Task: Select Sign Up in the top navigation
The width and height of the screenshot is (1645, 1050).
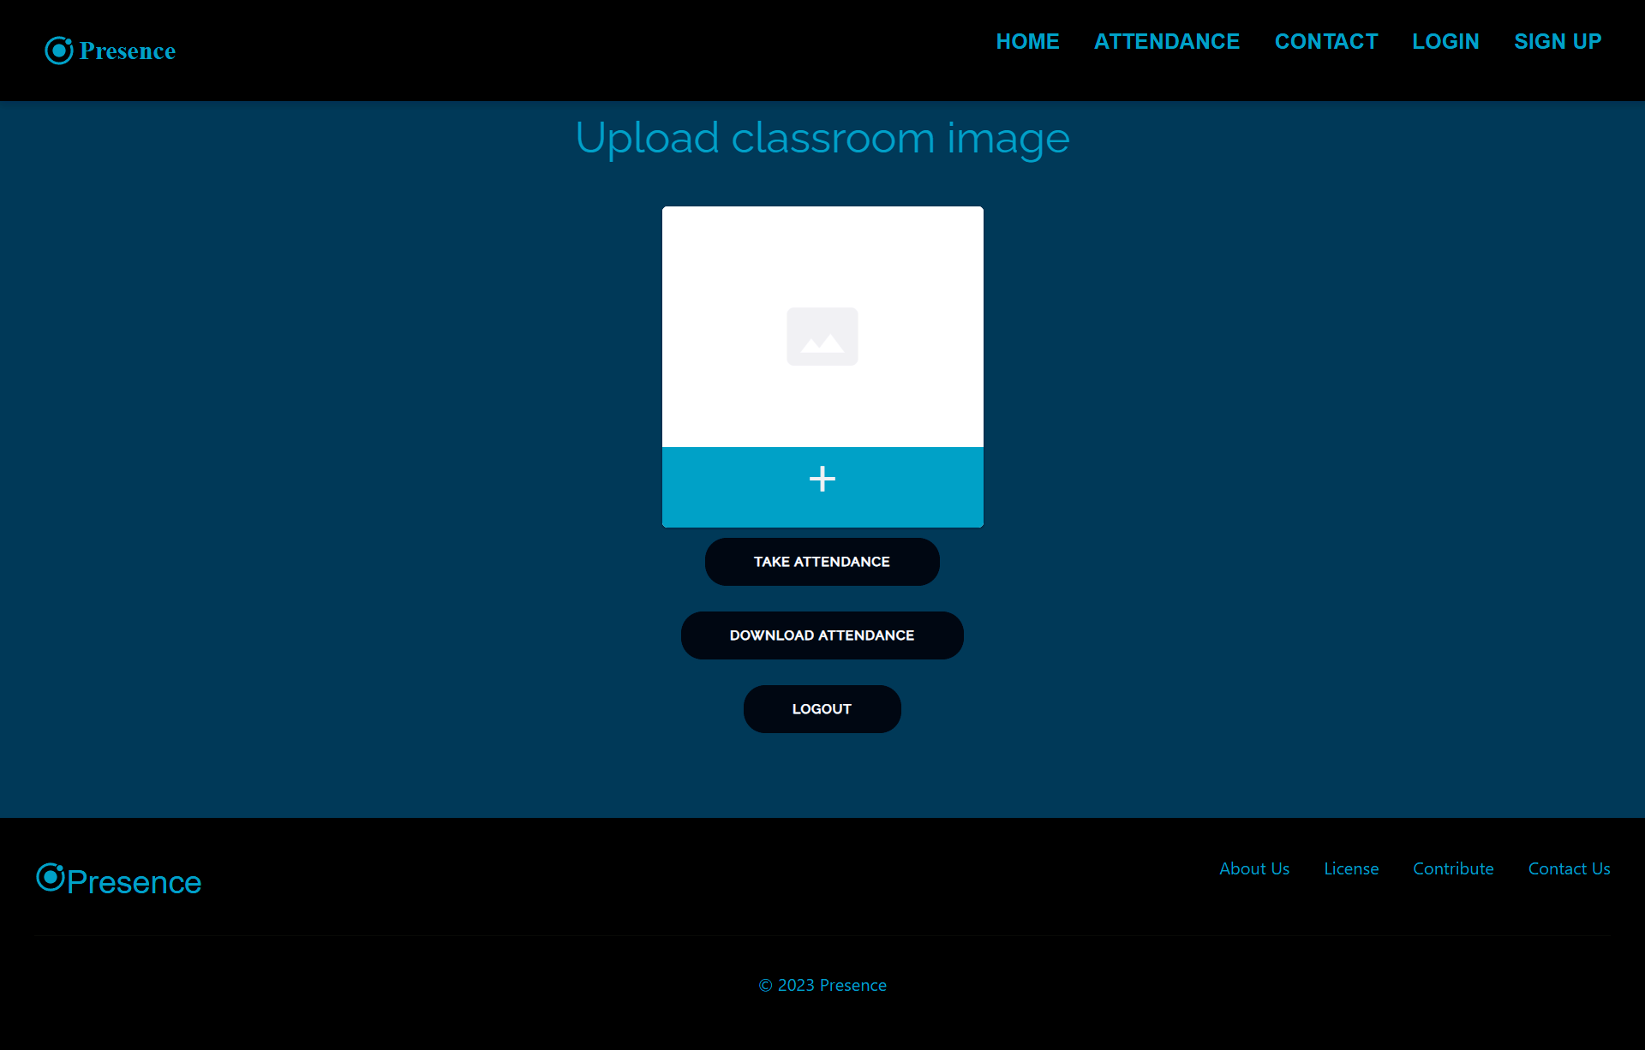Action: [x=1558, y=41]
